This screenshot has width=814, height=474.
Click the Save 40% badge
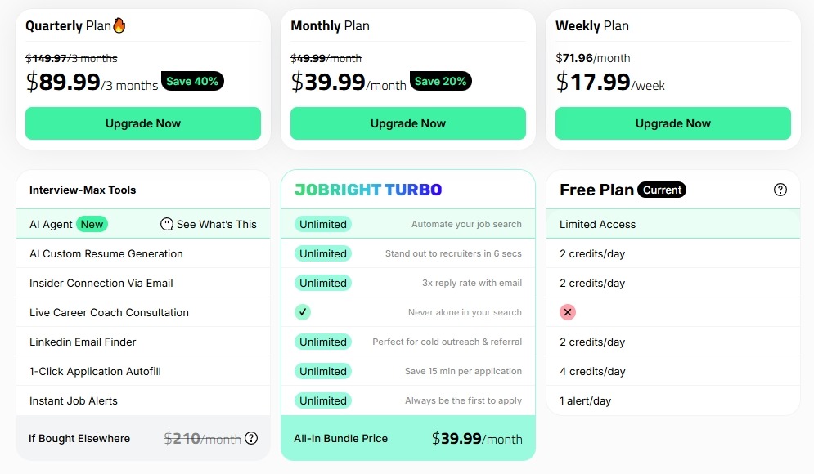click(x=192, y=81)
